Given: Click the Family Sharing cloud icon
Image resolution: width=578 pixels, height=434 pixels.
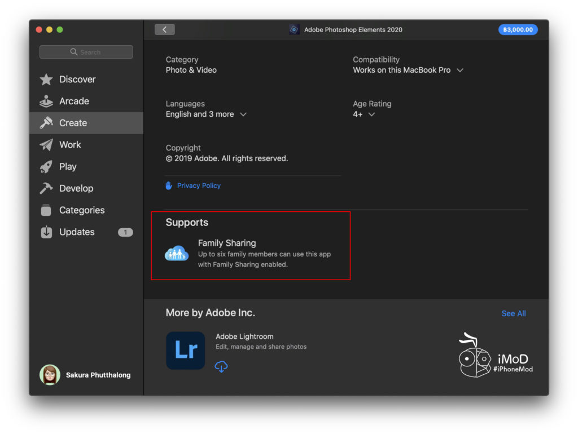Looking at the screenshot, I should point(176,254).
